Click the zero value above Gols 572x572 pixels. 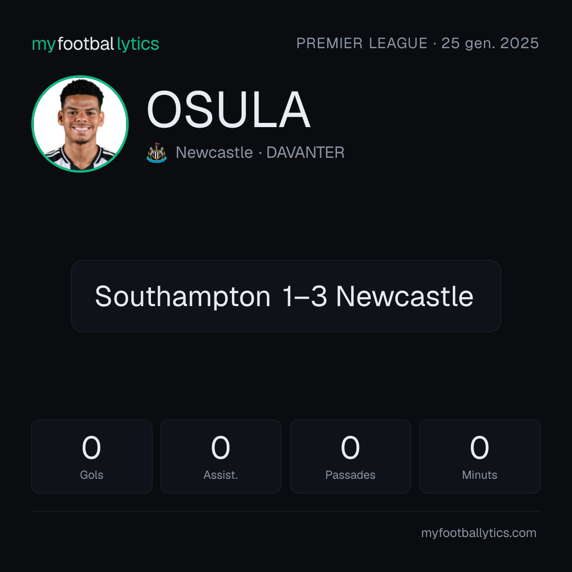pos(91,448)
